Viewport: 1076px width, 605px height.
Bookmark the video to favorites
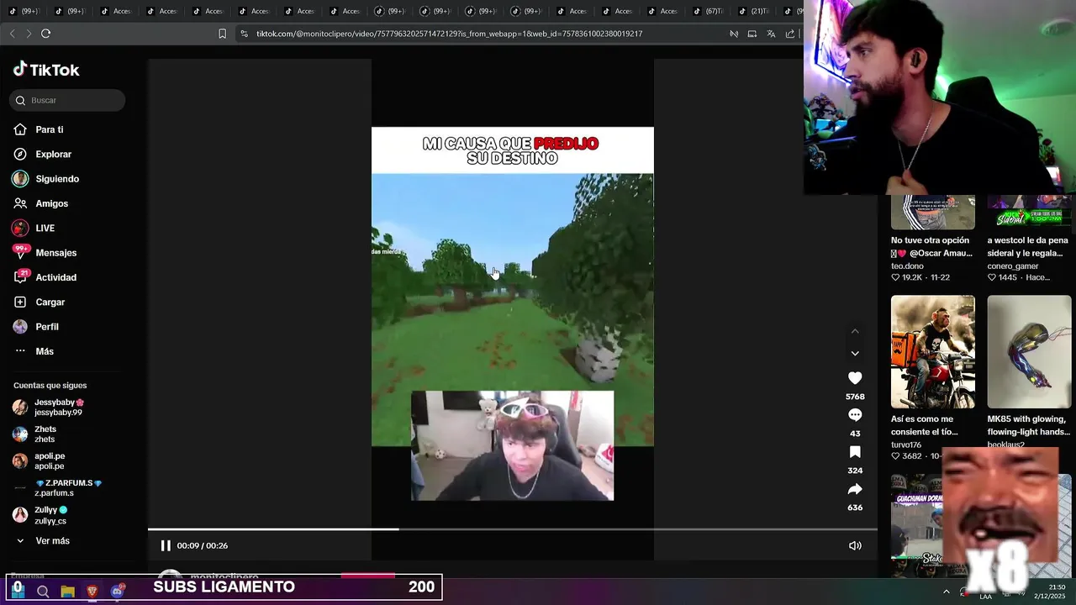tap(855, 452)
